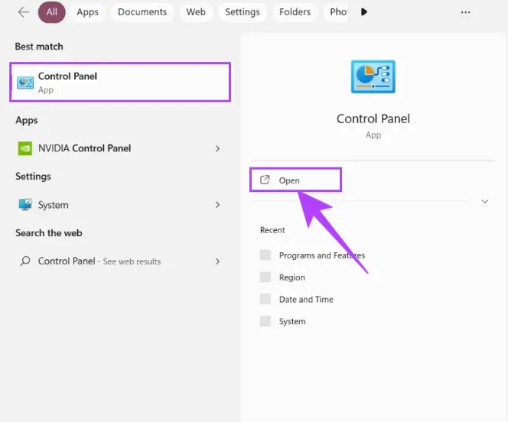Expand more actions with down chevron

coord(485,201)
